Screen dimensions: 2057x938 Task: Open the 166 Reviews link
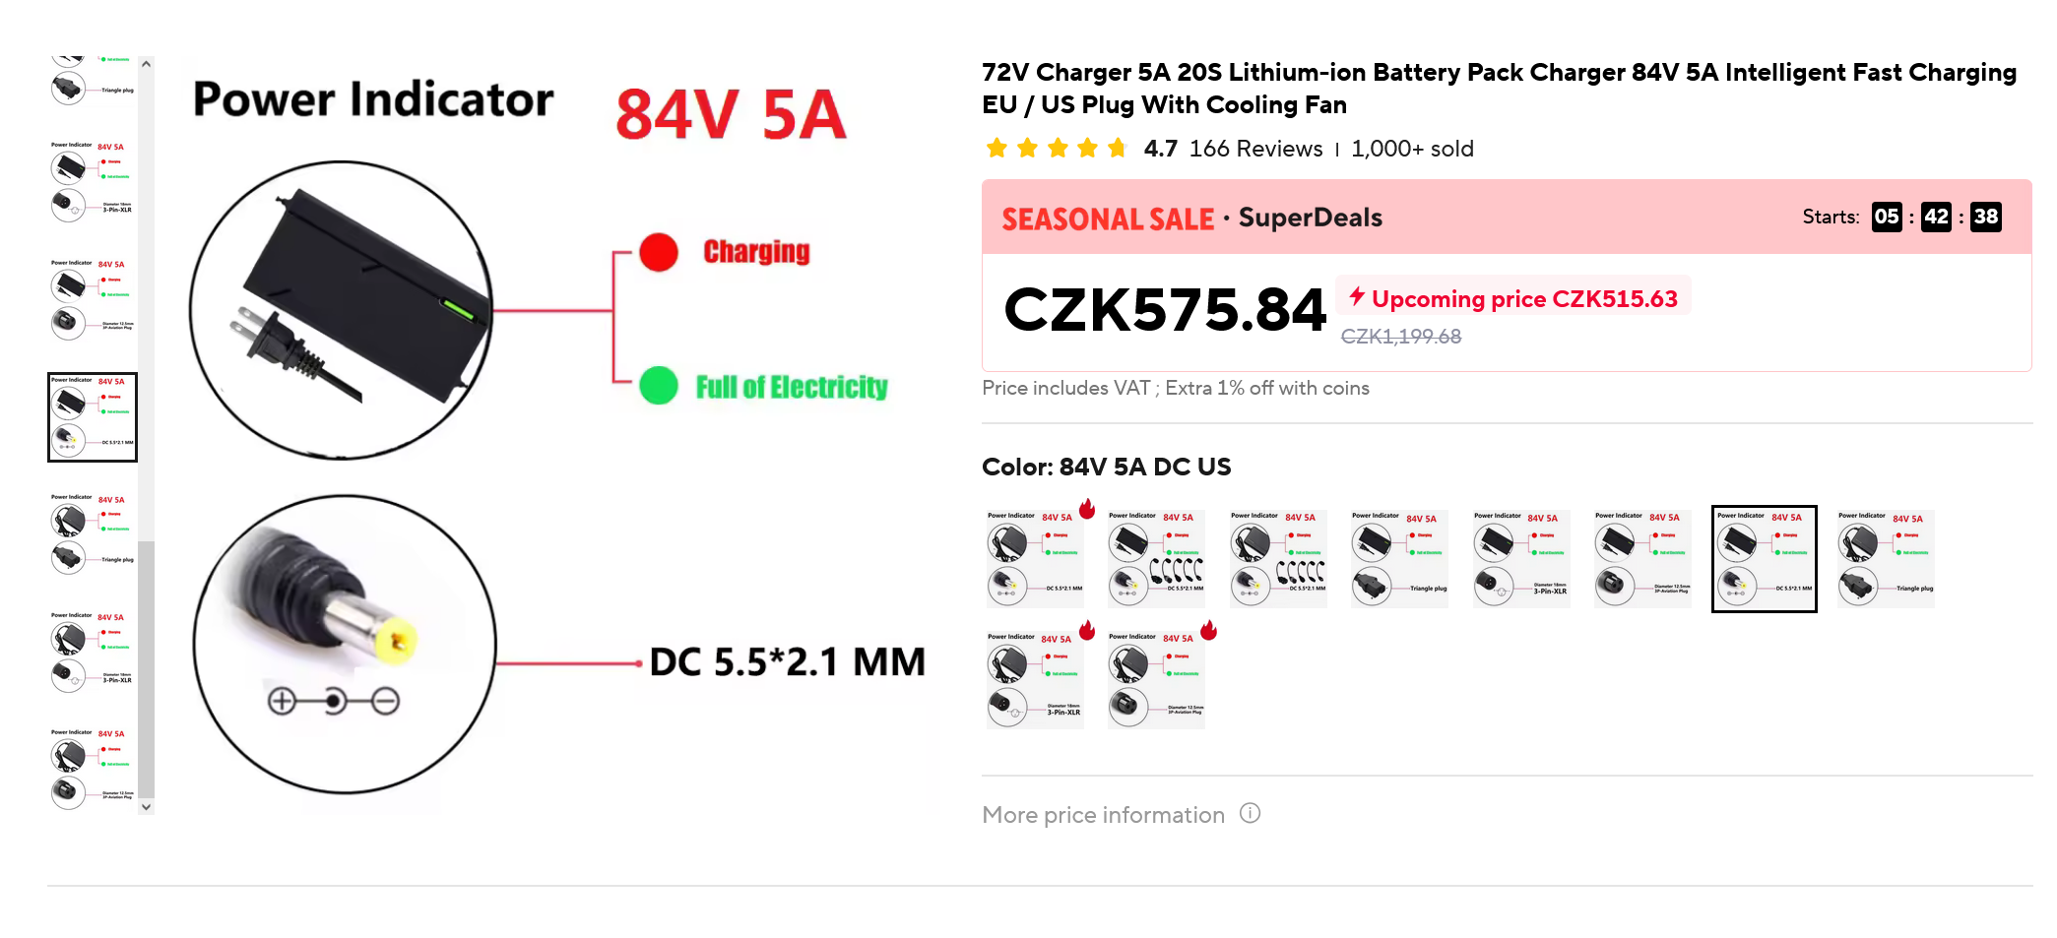click(1255, 149)
